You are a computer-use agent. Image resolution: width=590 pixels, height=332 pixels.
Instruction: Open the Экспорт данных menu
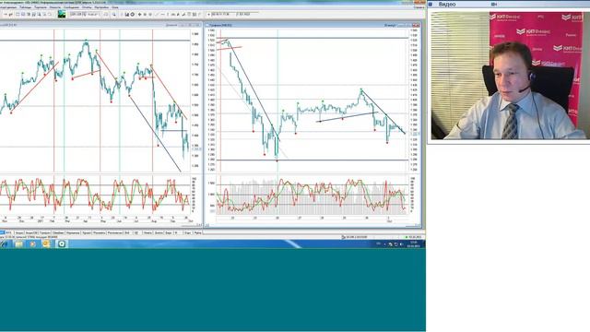click(x=8, y=7)
